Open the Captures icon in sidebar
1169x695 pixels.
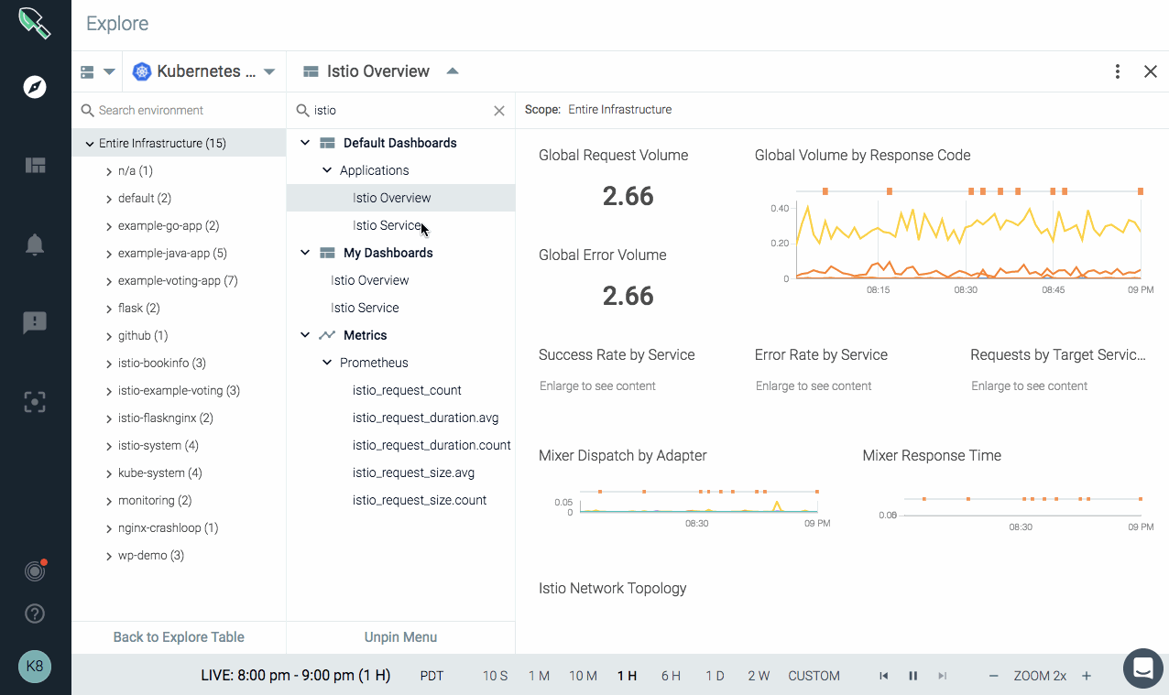point(35,401)
